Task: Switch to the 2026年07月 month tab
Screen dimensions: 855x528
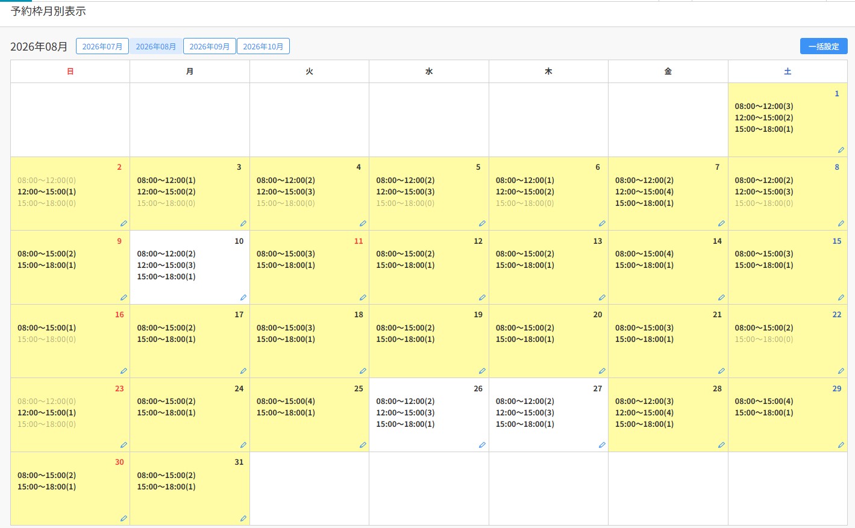Action: [102, 46]
